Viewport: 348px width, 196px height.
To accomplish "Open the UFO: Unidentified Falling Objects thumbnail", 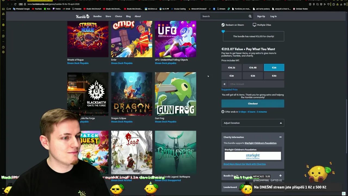I will click(175, 39).
